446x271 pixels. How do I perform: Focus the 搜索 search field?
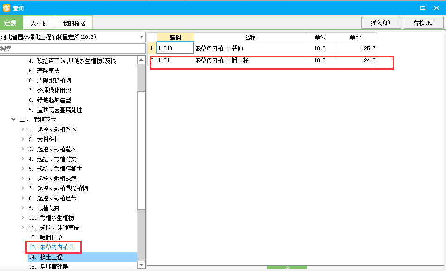73,49
